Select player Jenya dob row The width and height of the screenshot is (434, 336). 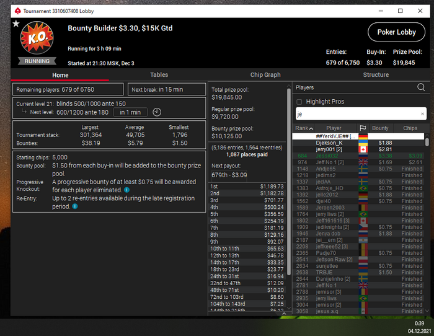[x=358, y=234]
